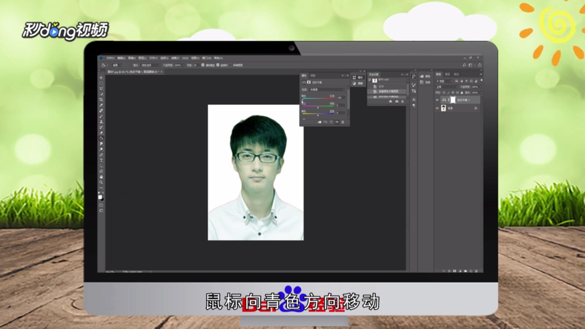
Task: Select the Clone Stamp tool
Action: point(101,122)
